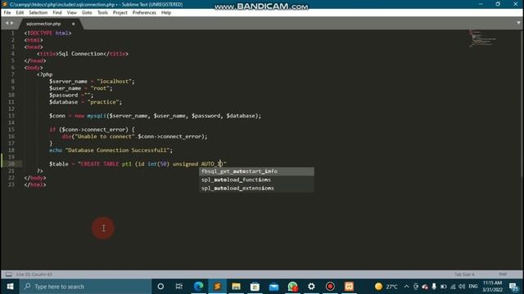Open Cortana circle icon in taskbar
524x294 pixels.
pos(160,287)
